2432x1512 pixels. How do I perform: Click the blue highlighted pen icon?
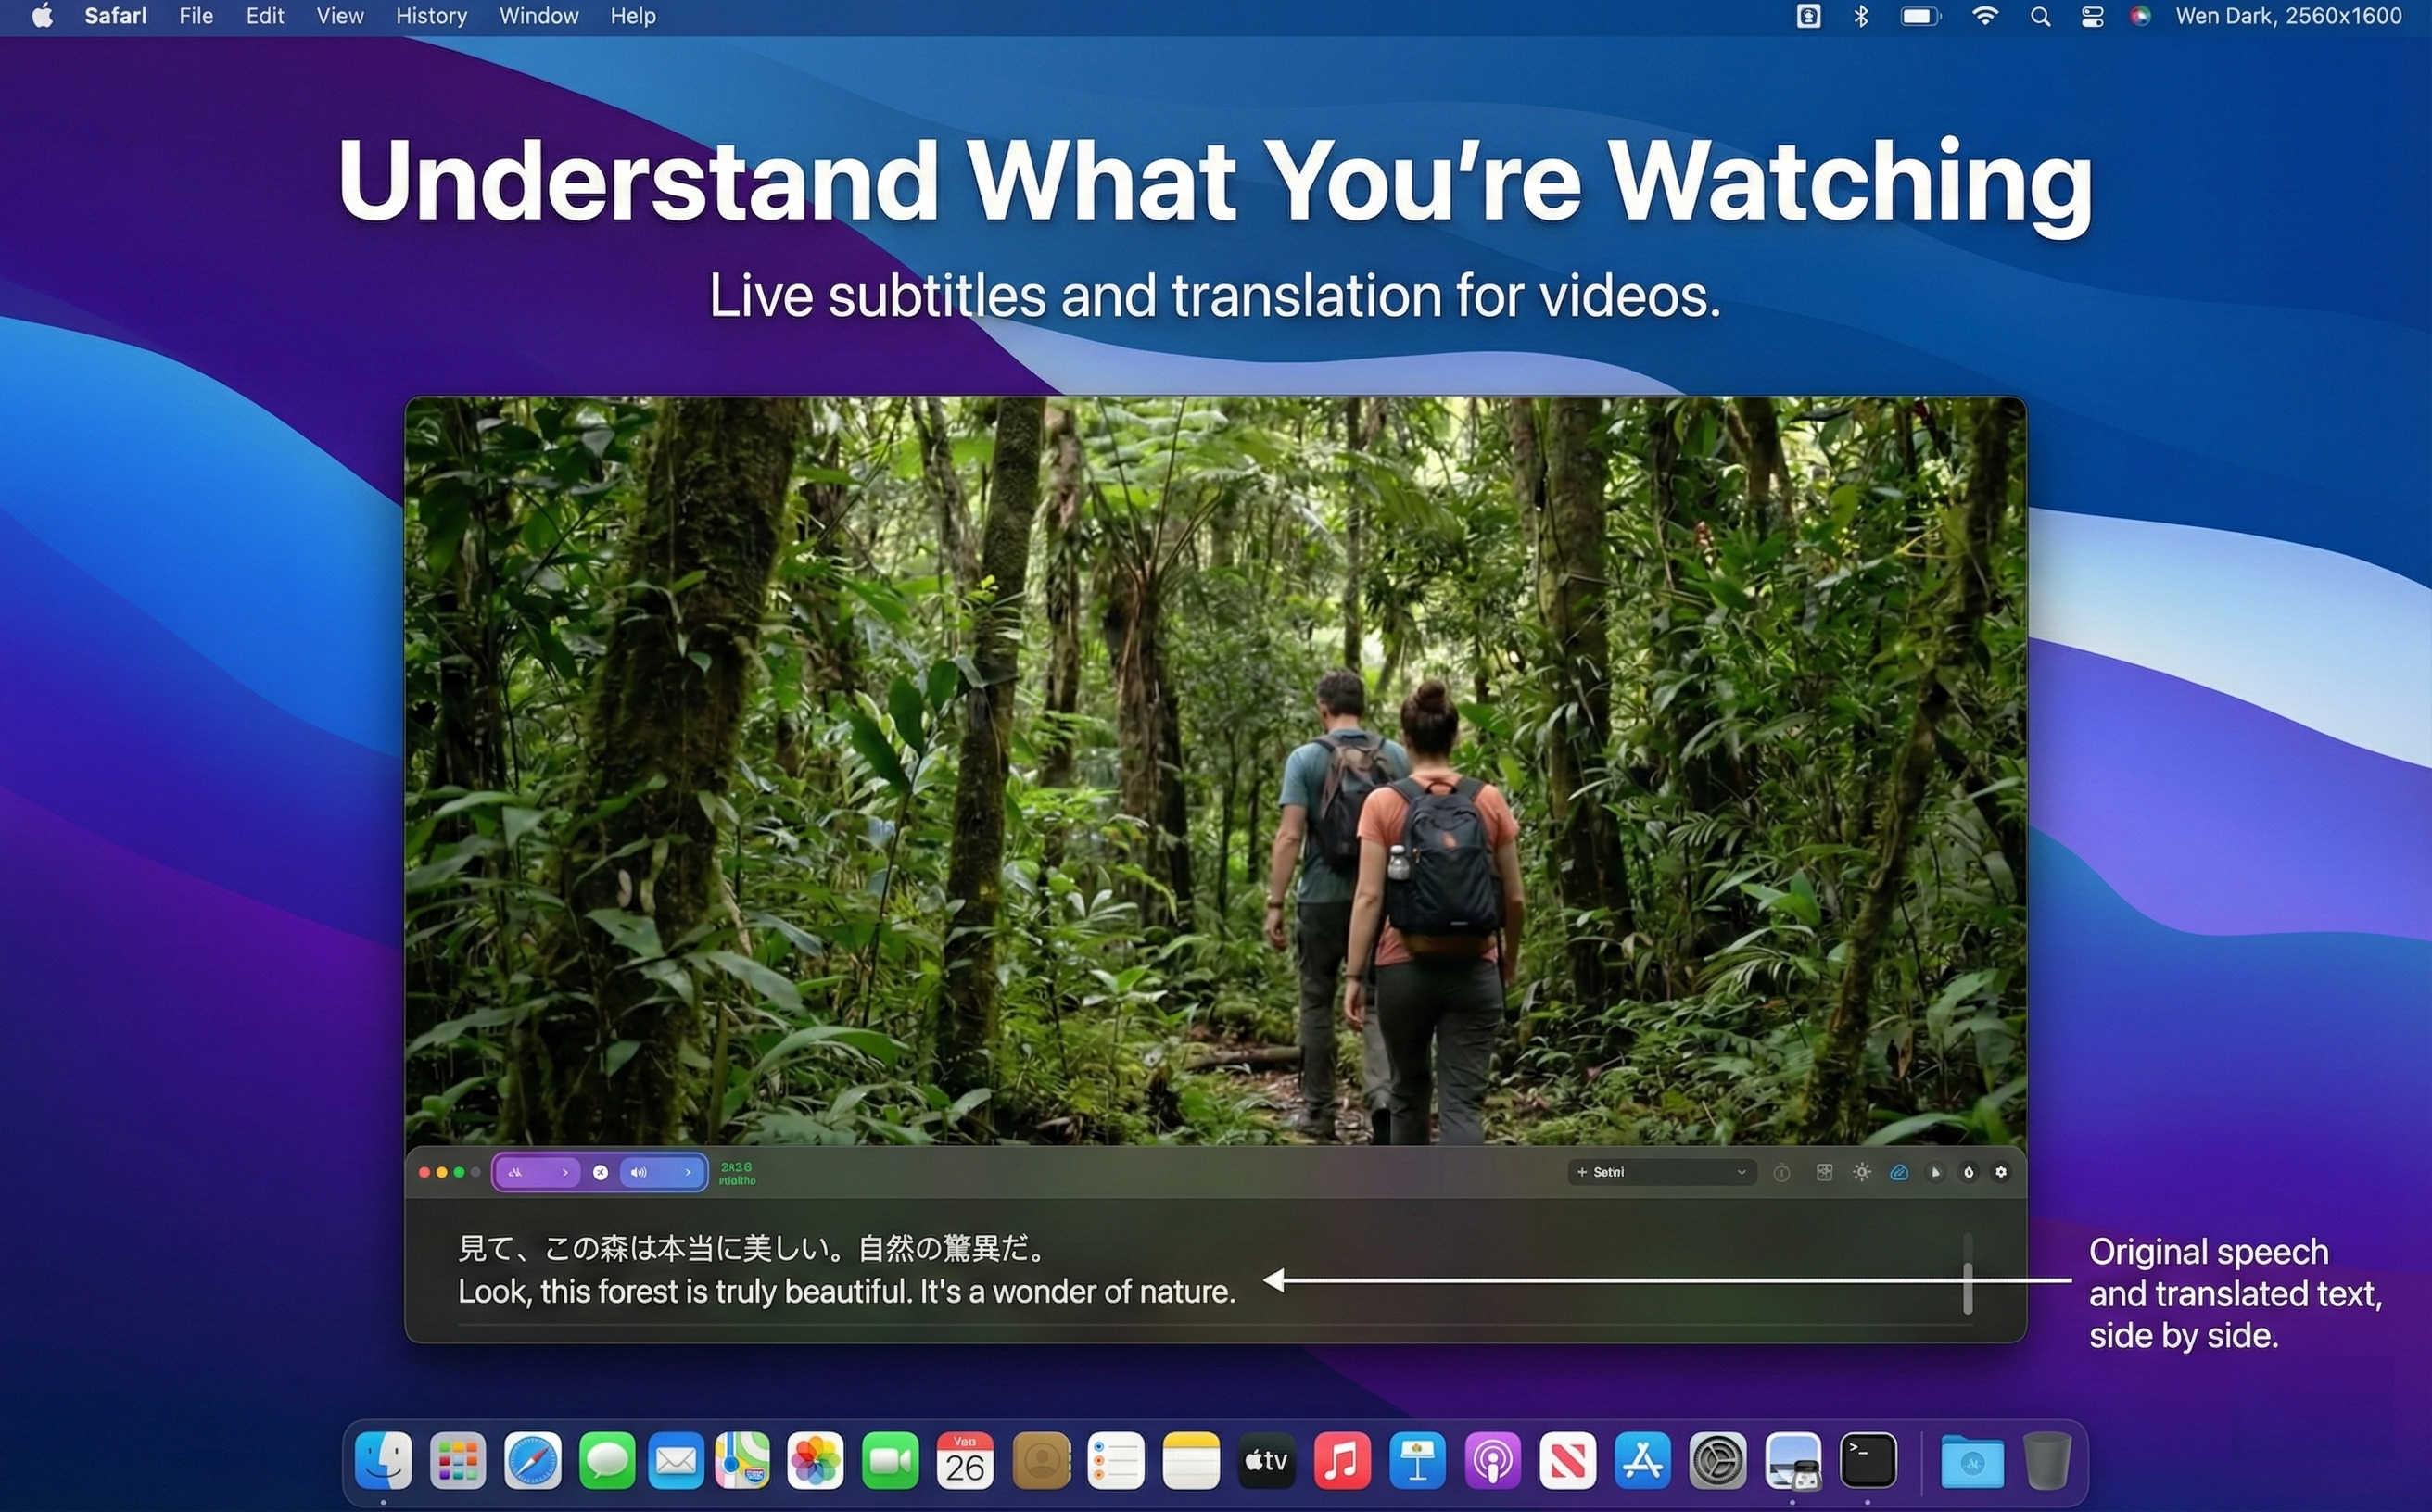(x=1898, y=1172)
